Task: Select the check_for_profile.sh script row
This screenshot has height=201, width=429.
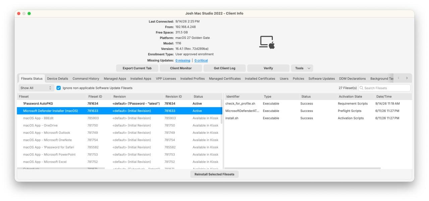Action: (318, 104)
